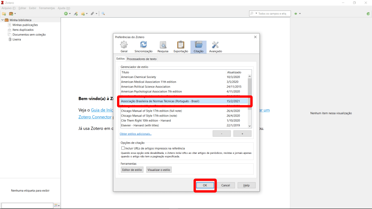The height and width of the screenshot is (209, 372).
Task: Open the Sincronização preferences pane
Action: 143,47
